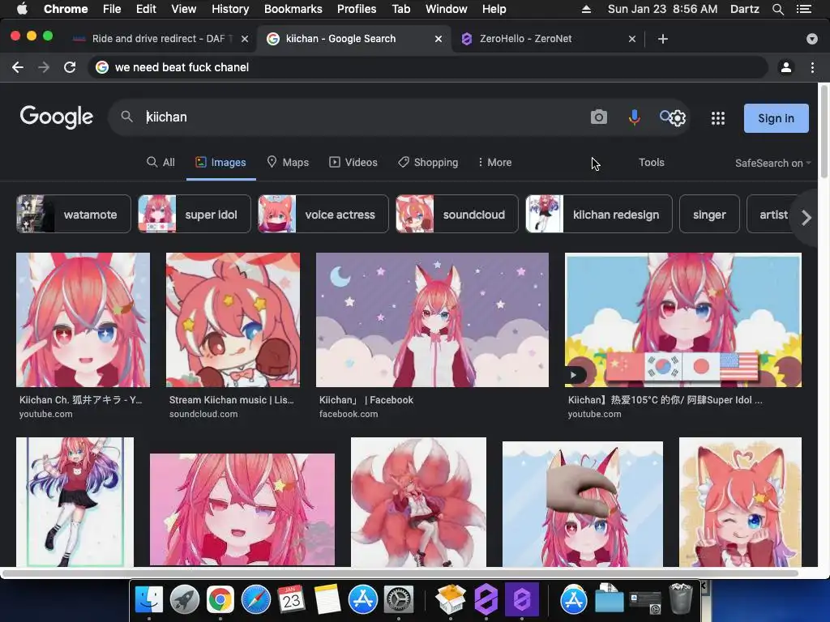Open the Downloads folder stack in the Dock
The height and width of the screenshot is (622, 830).
coord(610,600)
